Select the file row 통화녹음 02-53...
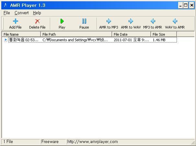 (x=89, y=40)
